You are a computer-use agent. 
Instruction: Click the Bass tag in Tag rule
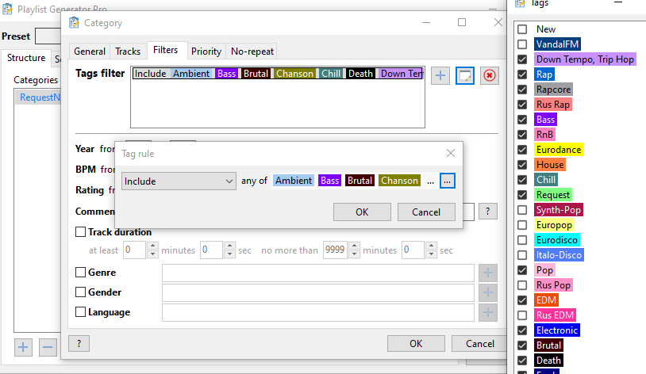[329, 181]
